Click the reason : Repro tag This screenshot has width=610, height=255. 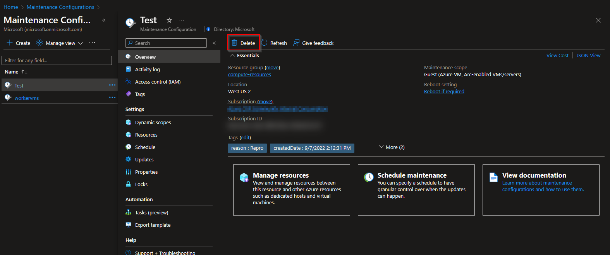point(247,148)
